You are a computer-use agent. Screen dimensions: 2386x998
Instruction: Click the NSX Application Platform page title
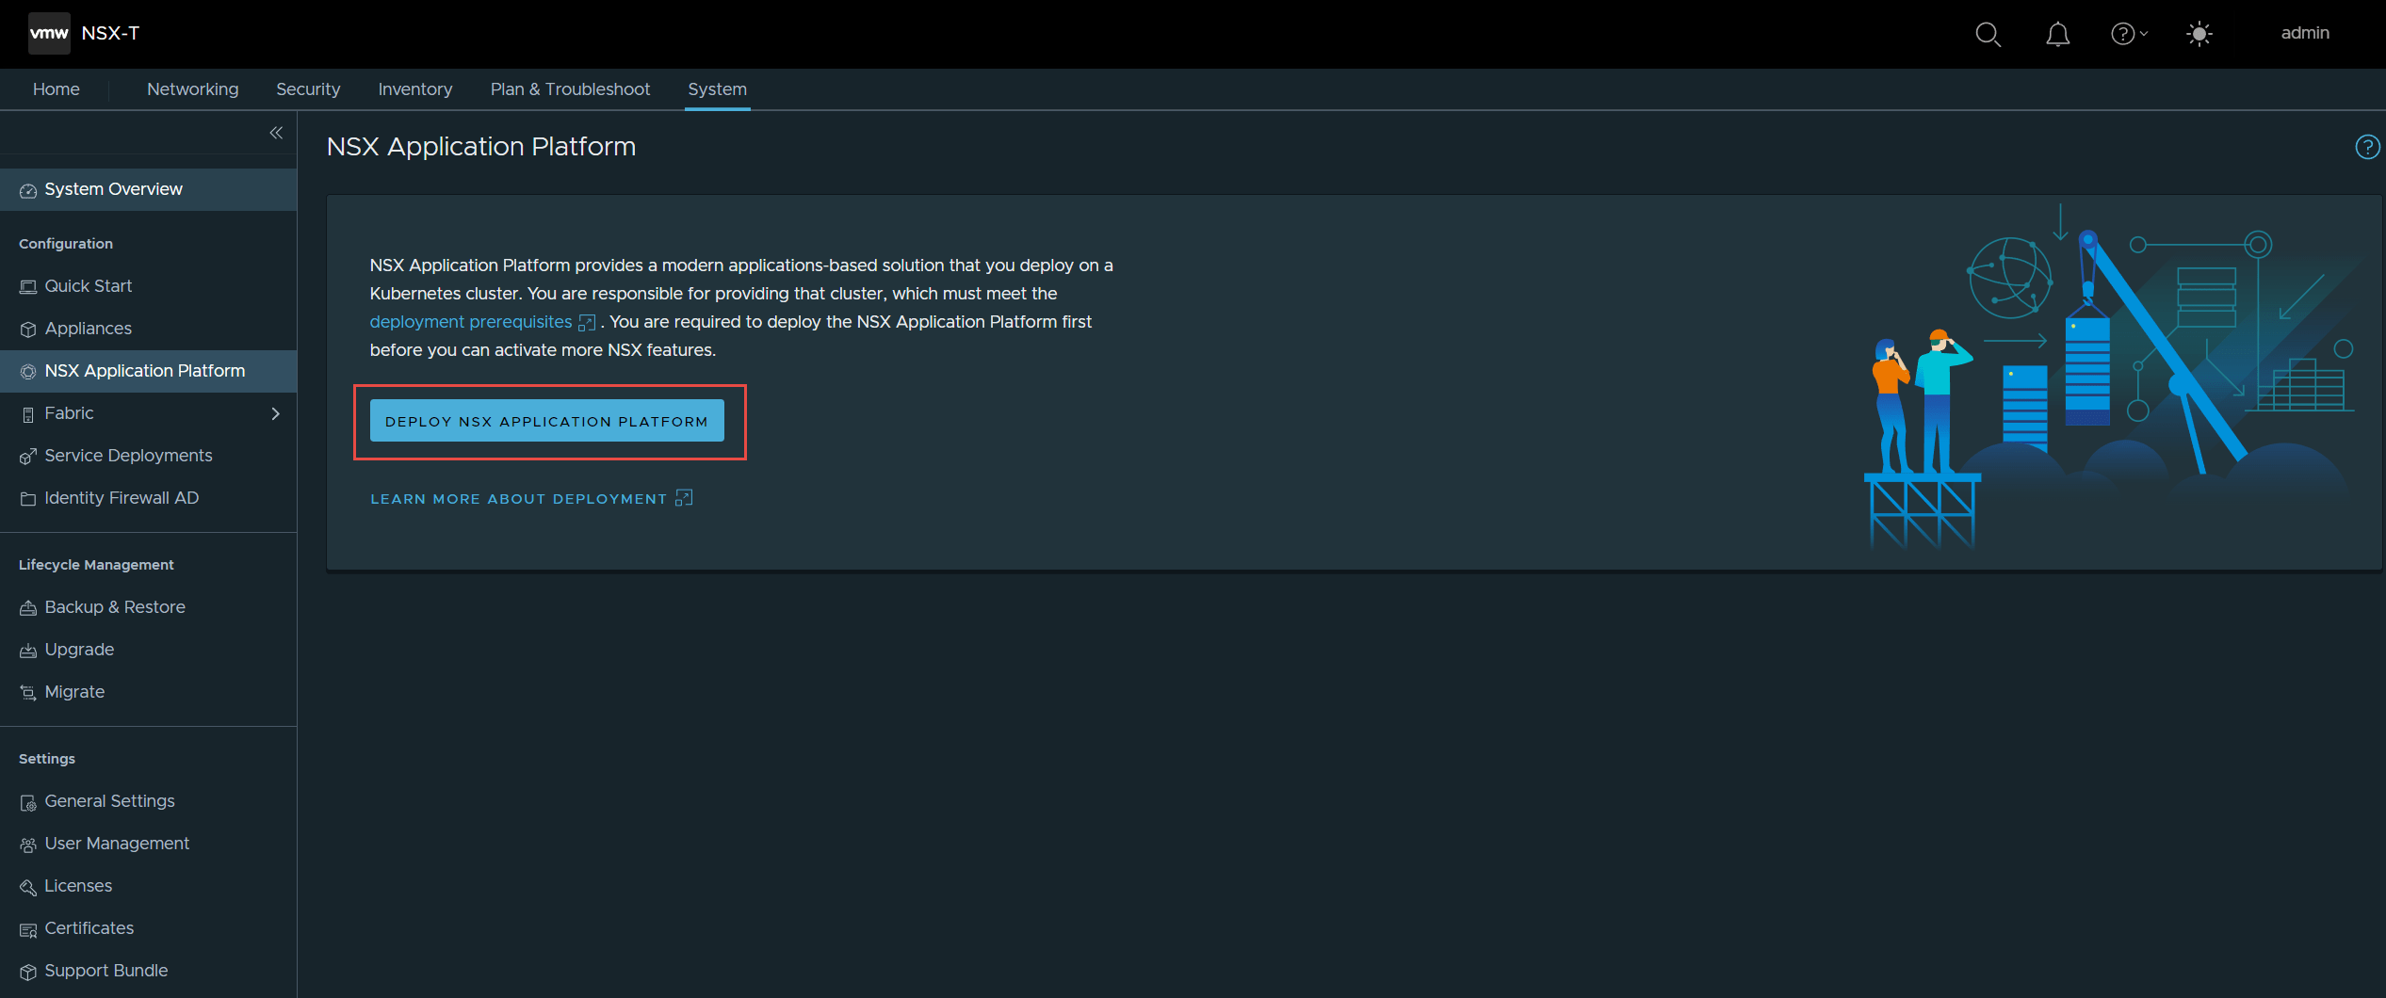481,147
